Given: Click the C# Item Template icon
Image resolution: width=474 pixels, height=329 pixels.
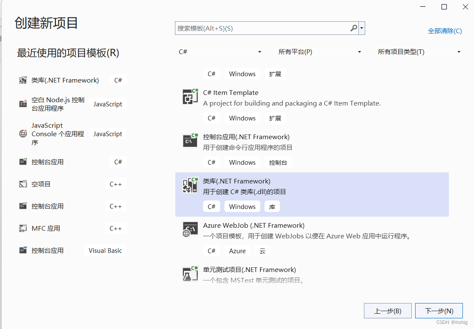Looking at the screenshot, I should tap(190, 97).
